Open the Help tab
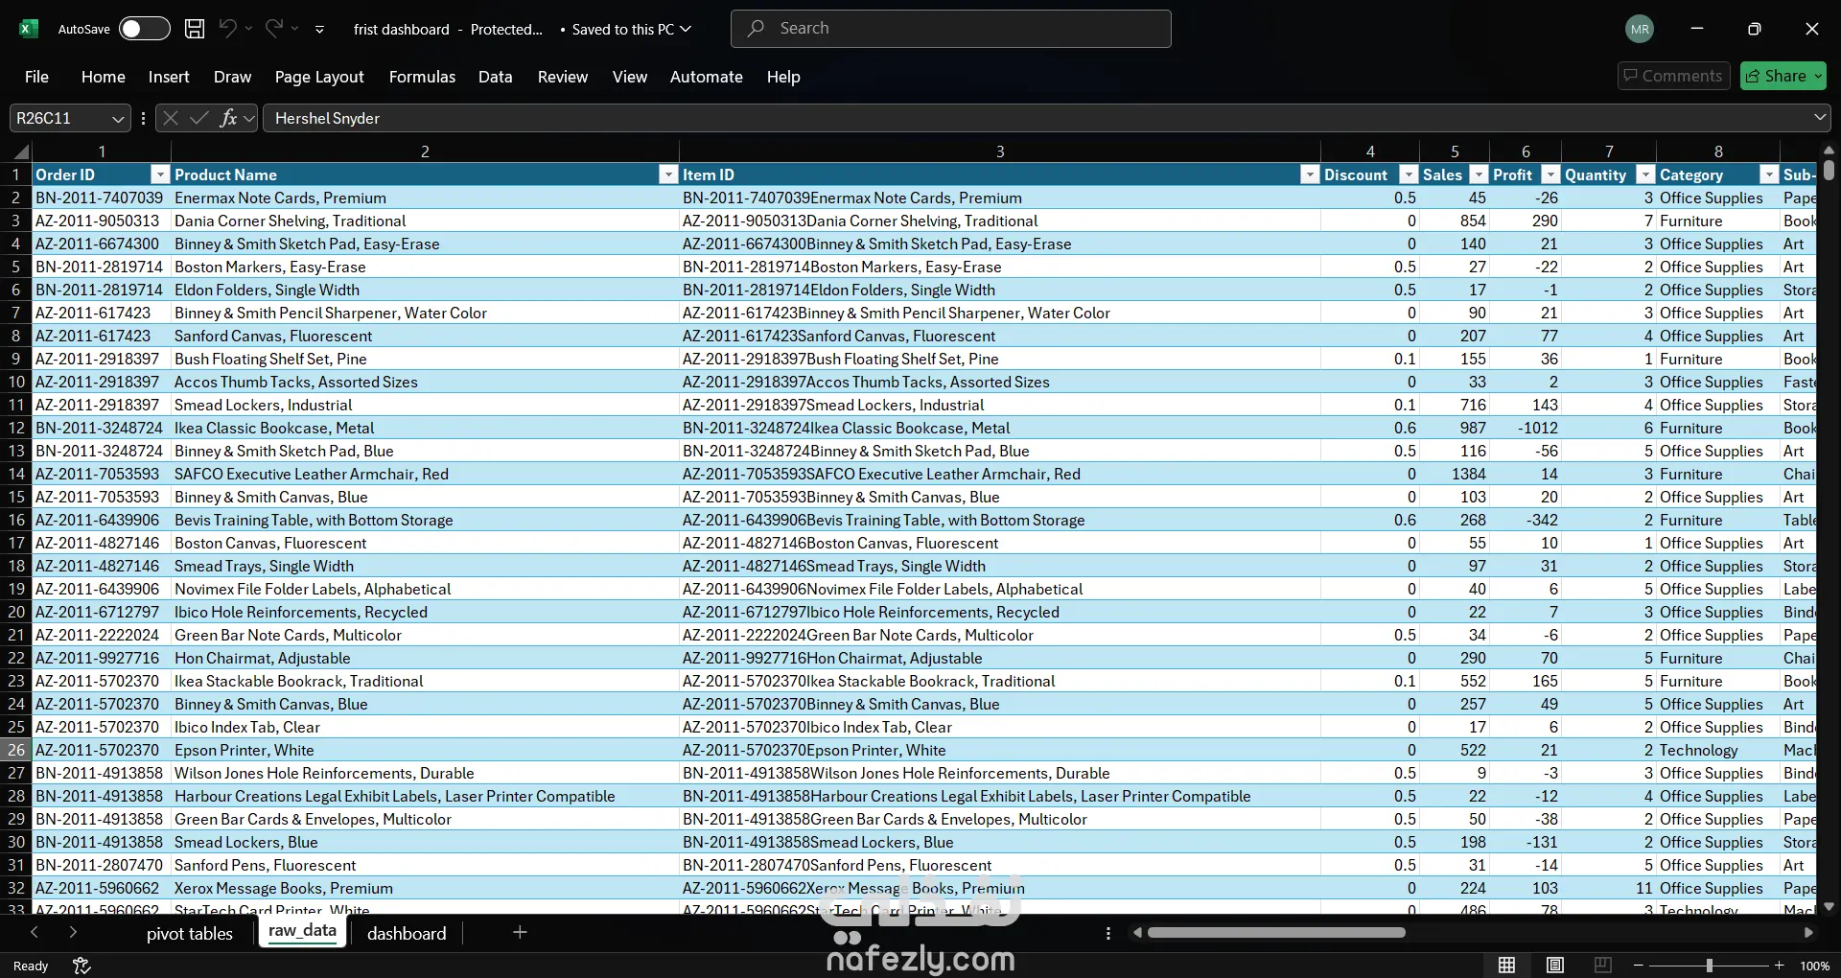Viewport: 1841px width, 978px height. [783, 77]
